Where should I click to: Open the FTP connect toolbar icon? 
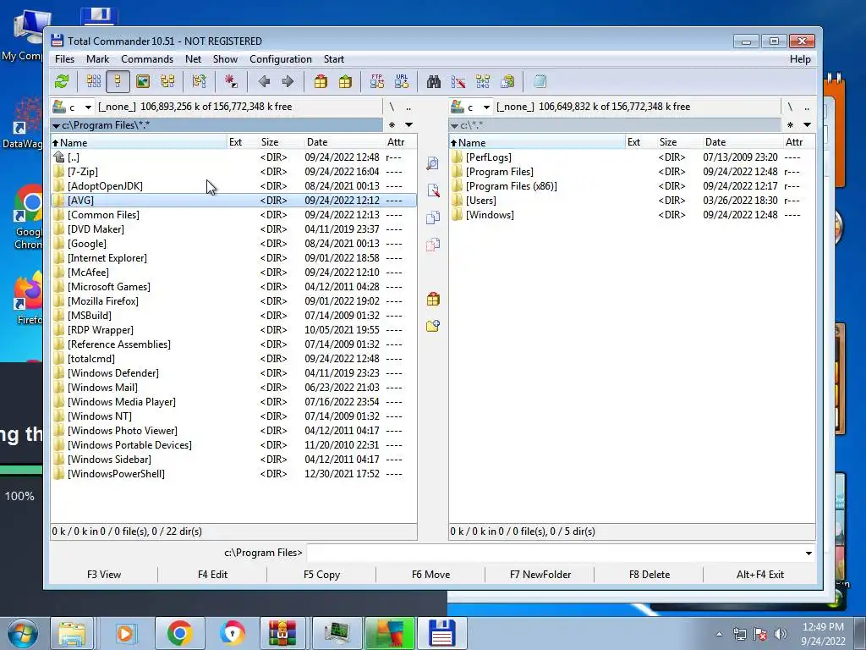pos(377,82)
